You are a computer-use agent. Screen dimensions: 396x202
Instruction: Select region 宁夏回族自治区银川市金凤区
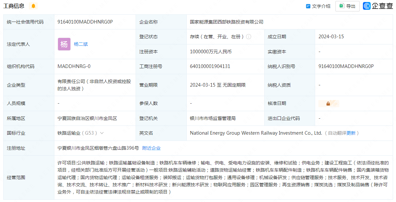click(x=87, y=118)
